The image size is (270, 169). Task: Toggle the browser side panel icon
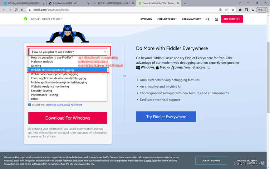(x=246, y=10)
